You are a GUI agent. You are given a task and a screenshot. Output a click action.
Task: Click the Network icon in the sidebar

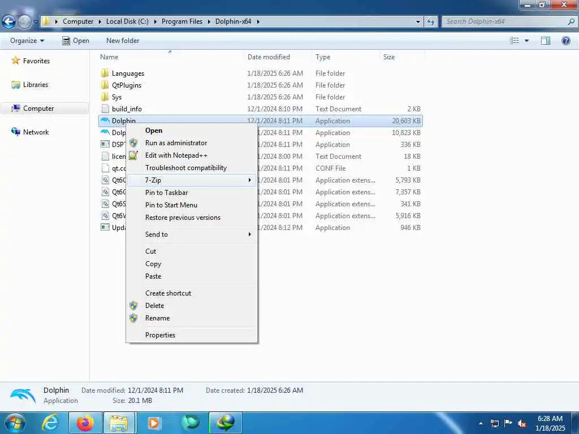point(15,131)
